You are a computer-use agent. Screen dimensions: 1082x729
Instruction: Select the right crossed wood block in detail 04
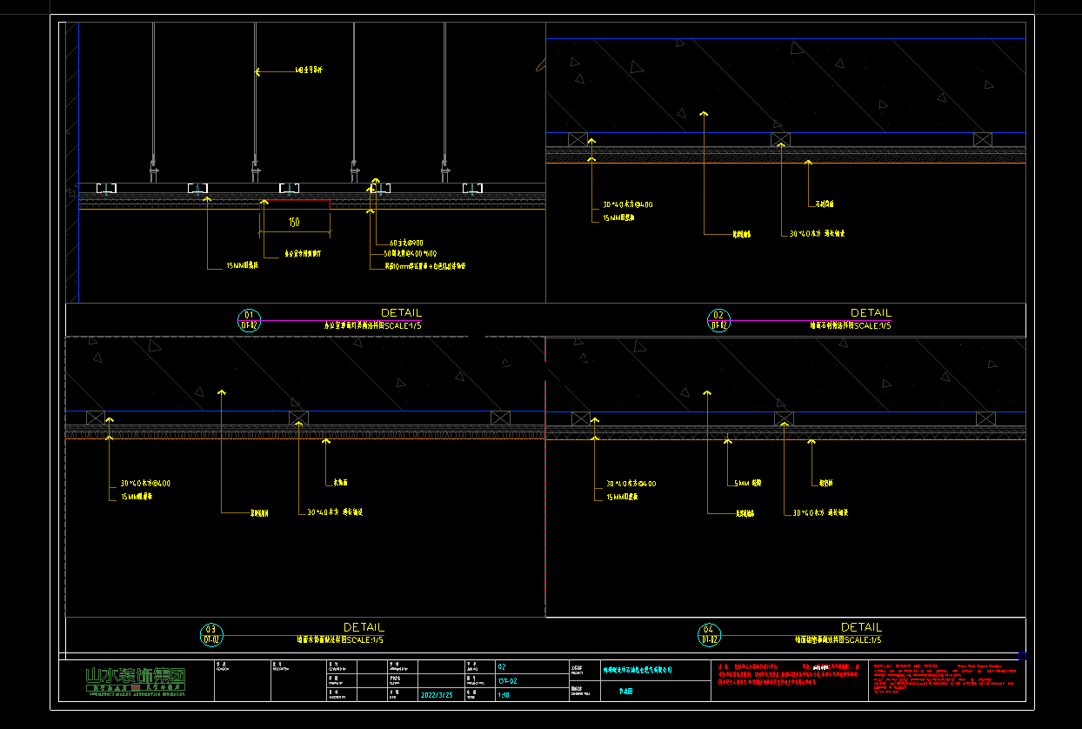tap(985, 418)
